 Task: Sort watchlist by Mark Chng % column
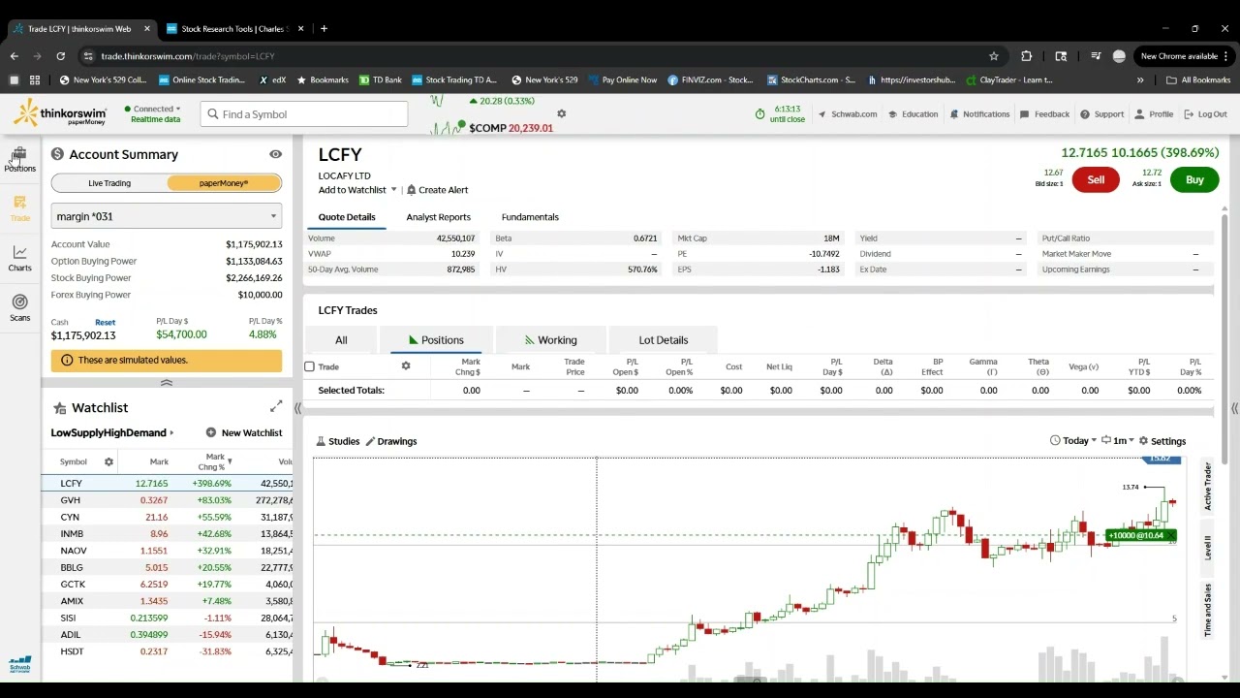click(x=215, y=462)
